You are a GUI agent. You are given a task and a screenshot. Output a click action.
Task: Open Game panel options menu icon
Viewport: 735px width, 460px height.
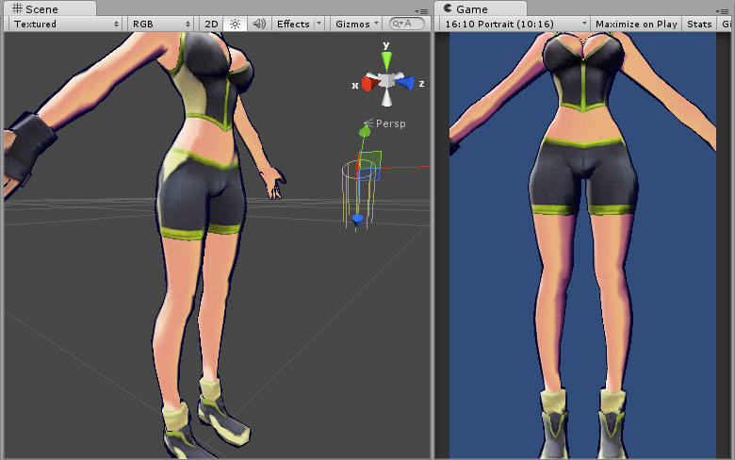722,10
